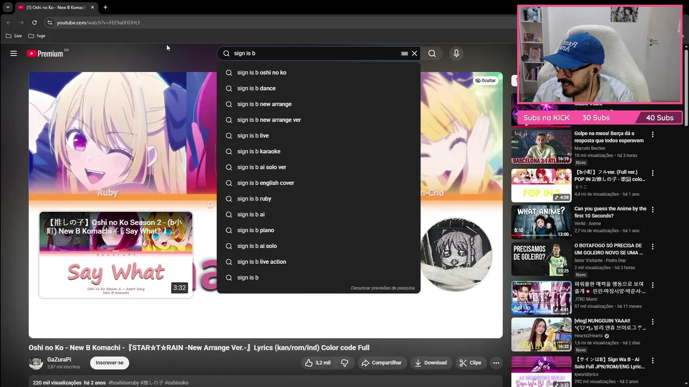
Task: Open options menu for 'Can you guess the Anime'
Action: tap(653, 210)
